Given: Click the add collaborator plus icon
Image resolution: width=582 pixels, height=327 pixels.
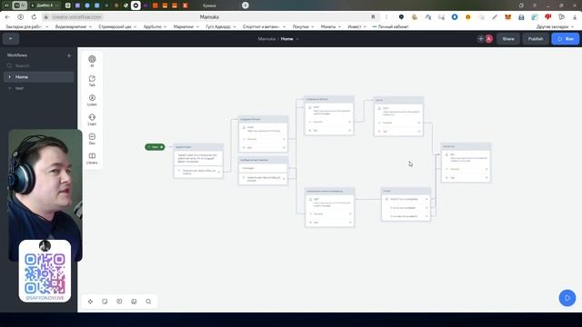Looking at the screenshot, I should point(481,38).
